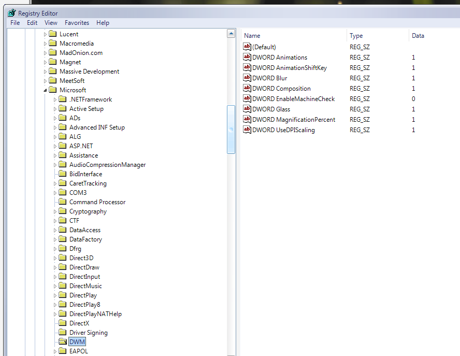
Task: Select the DataFactory key
Action: coord(85,239)
